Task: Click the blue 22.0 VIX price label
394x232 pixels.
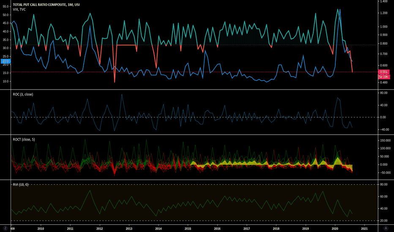Action: tap(5, 61)
